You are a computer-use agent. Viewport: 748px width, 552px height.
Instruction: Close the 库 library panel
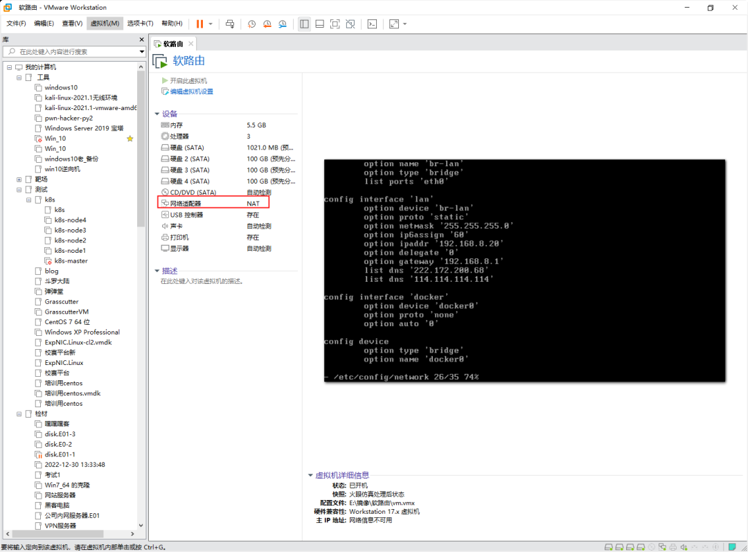coord(141,39)
